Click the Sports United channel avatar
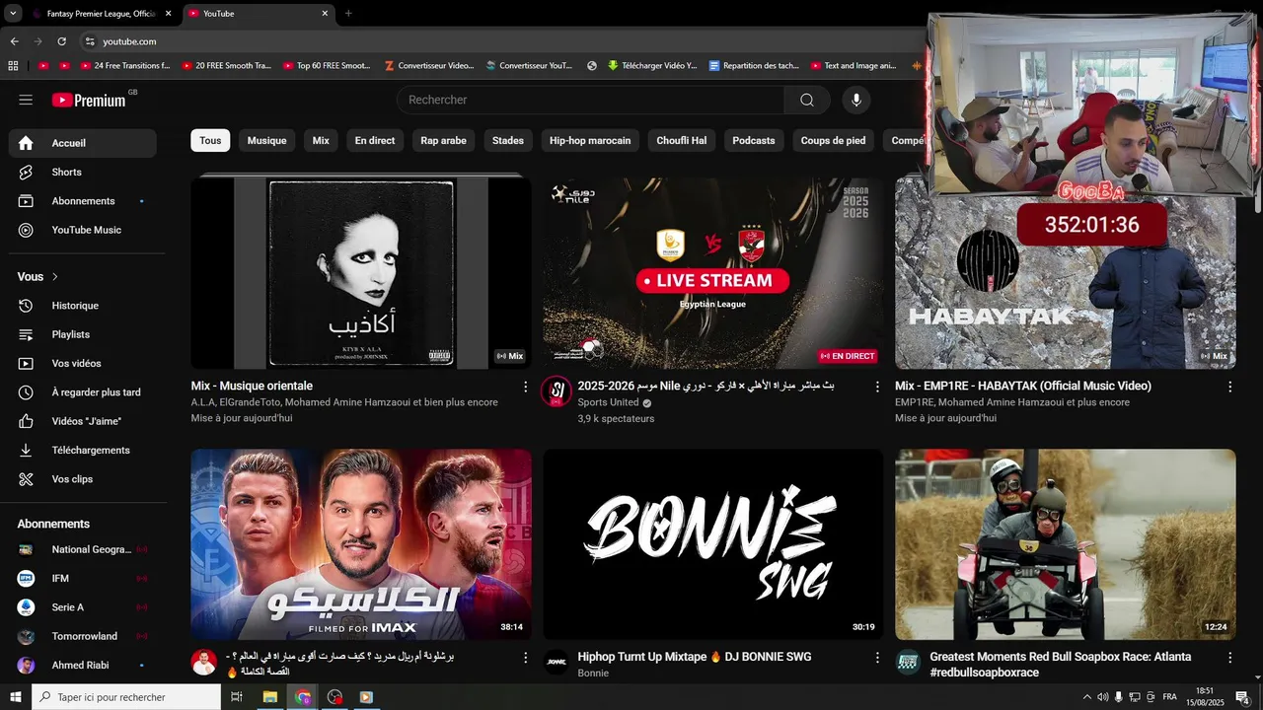The height and width of the screenshot is (710, 1263). click(x=557, y=391)
